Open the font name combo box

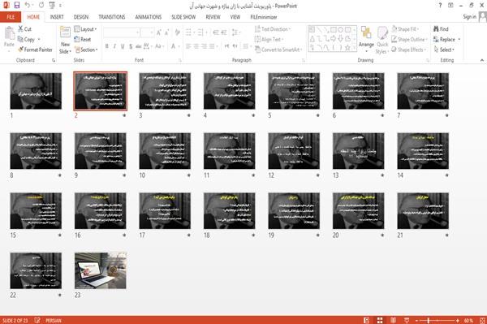tap(121, 32)
